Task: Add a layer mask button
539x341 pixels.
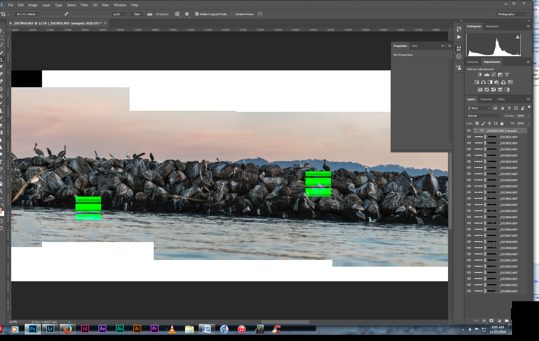Action: pyautogui.click(x=491, y=321)
